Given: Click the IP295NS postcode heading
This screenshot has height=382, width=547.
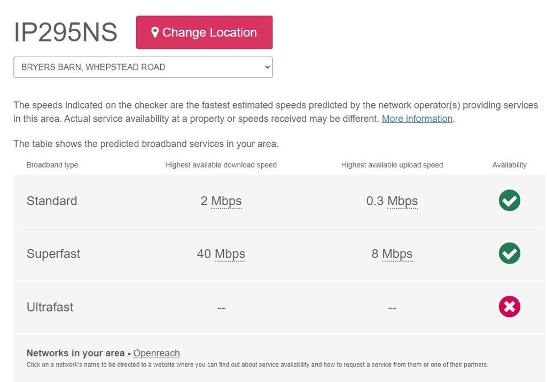Looking at the screenshot, I should coord(66,32).
